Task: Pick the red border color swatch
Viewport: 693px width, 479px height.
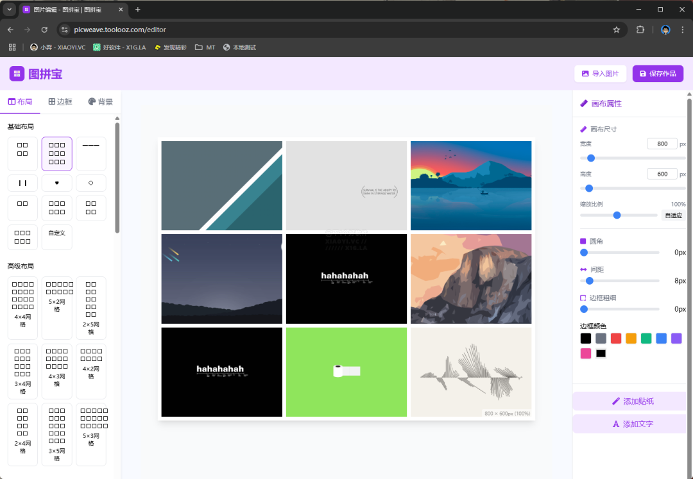Action: (x=616, y=338)
